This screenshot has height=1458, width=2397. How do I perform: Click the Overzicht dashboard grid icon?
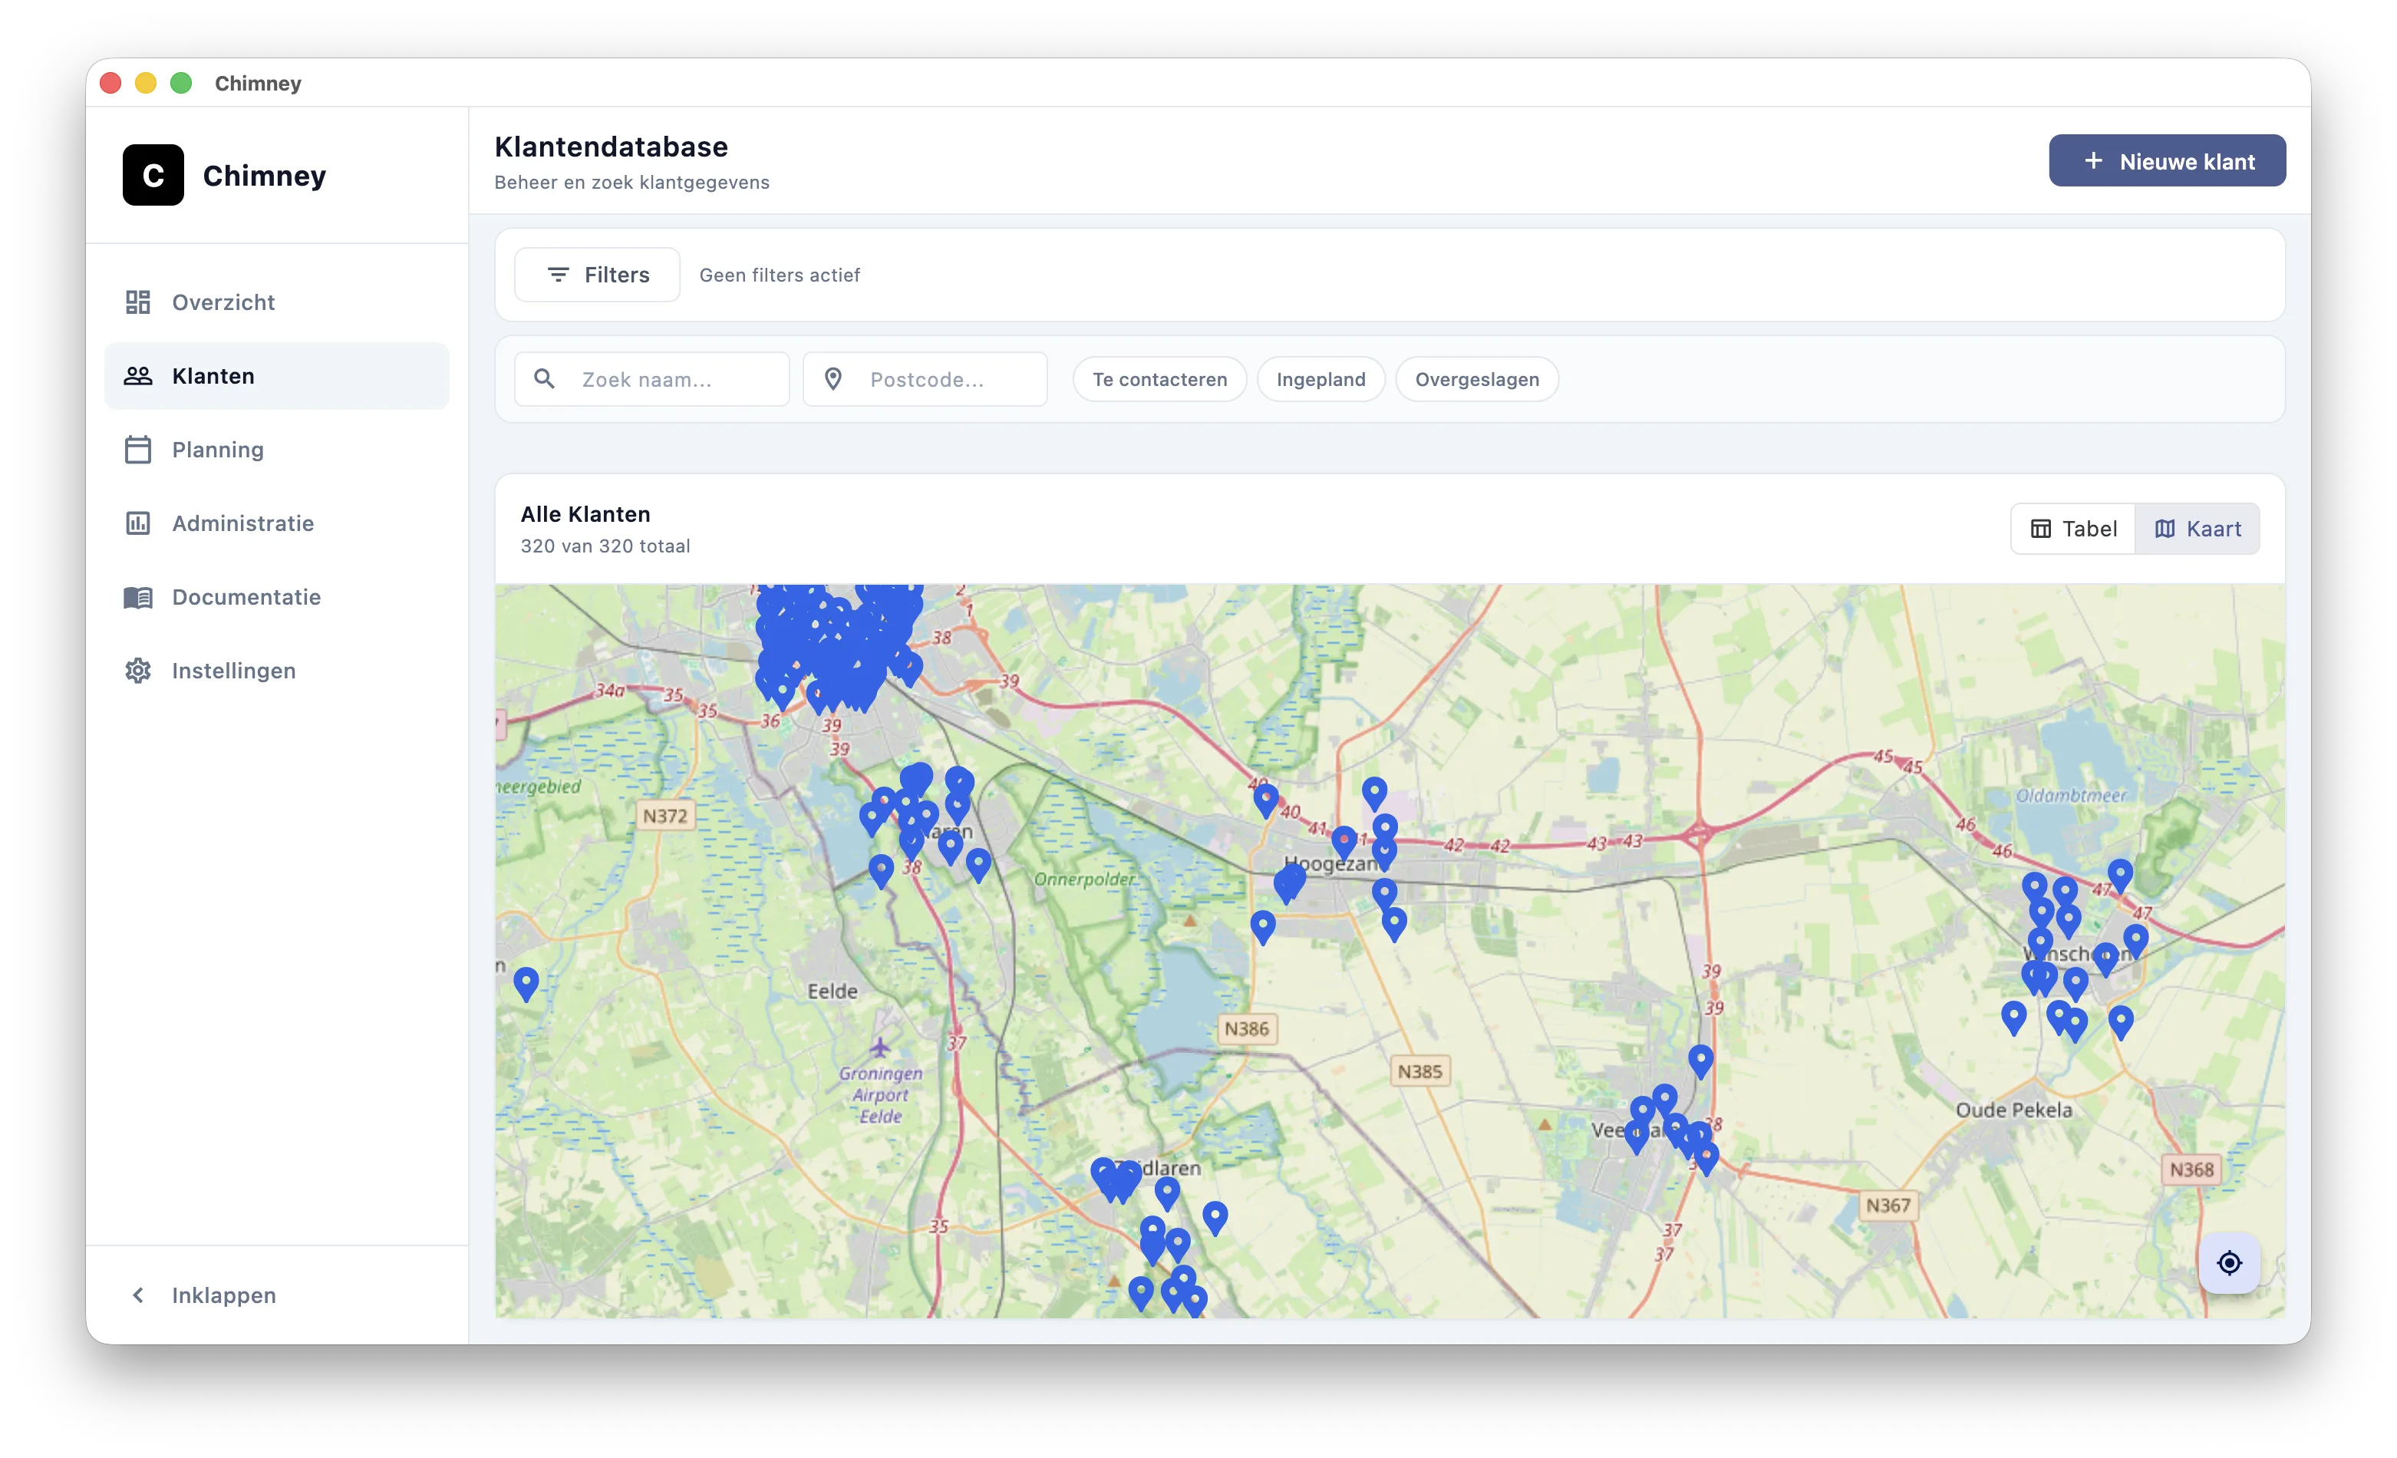tap(138, 302)
